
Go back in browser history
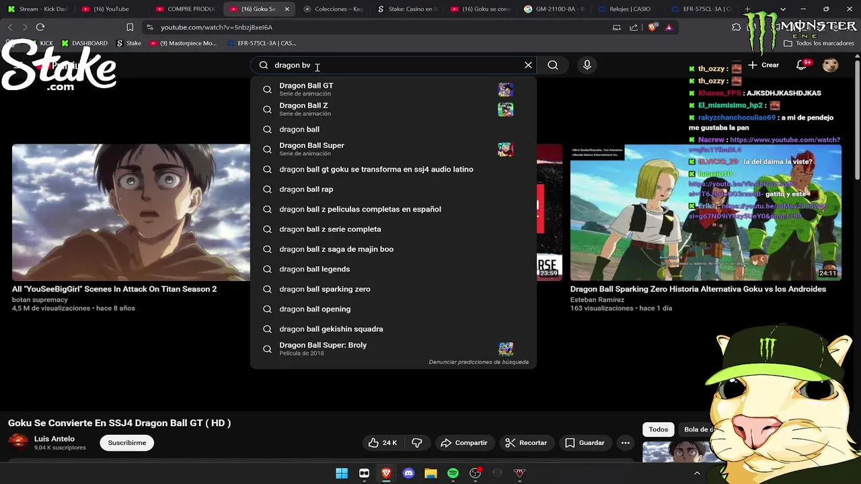[x=10, y=27]
